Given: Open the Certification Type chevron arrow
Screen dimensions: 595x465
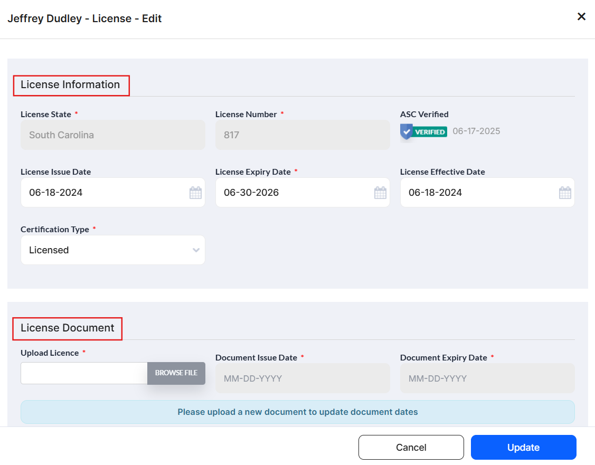Looking at the screenshot, I should (196, 250).
